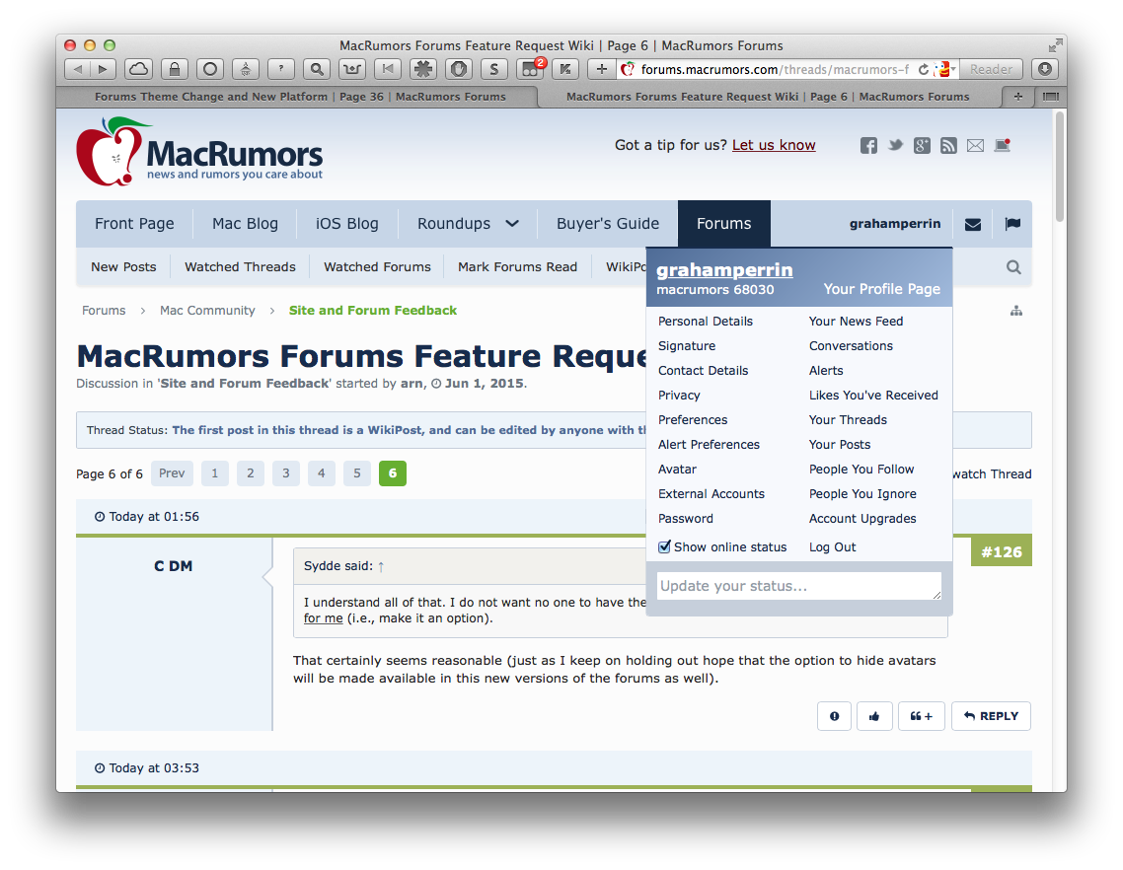
Task: Go back with Safari's back arrow
Action: tap(77, 69)
